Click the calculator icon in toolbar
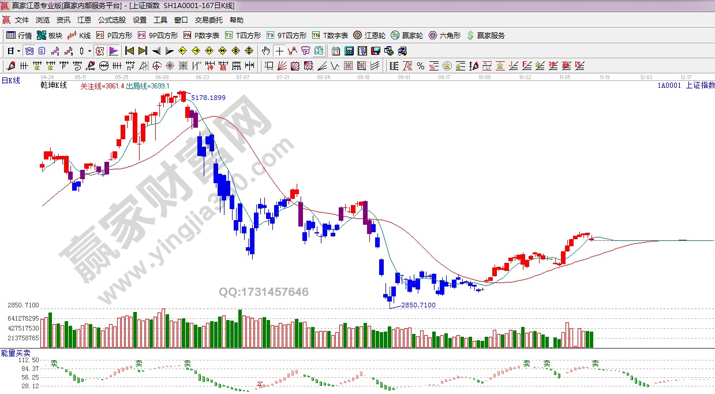Screen dimensions: 715x394 click(349, 51)
